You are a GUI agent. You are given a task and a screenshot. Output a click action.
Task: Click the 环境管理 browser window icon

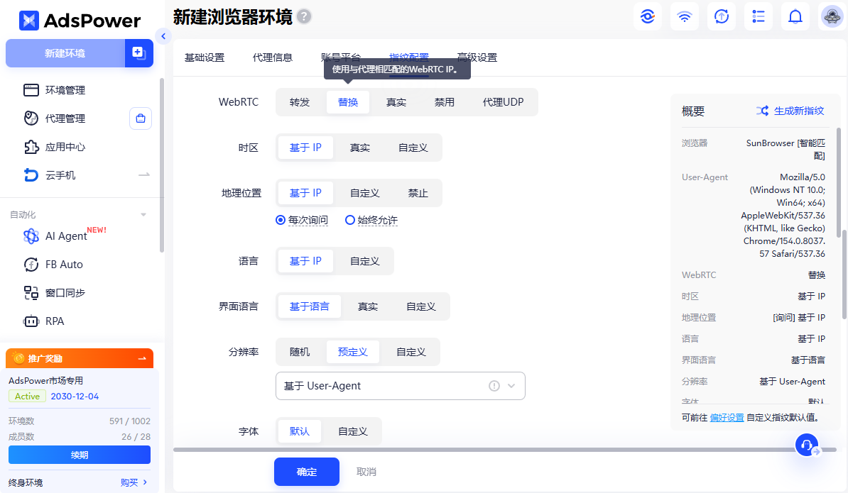(31, 89)
